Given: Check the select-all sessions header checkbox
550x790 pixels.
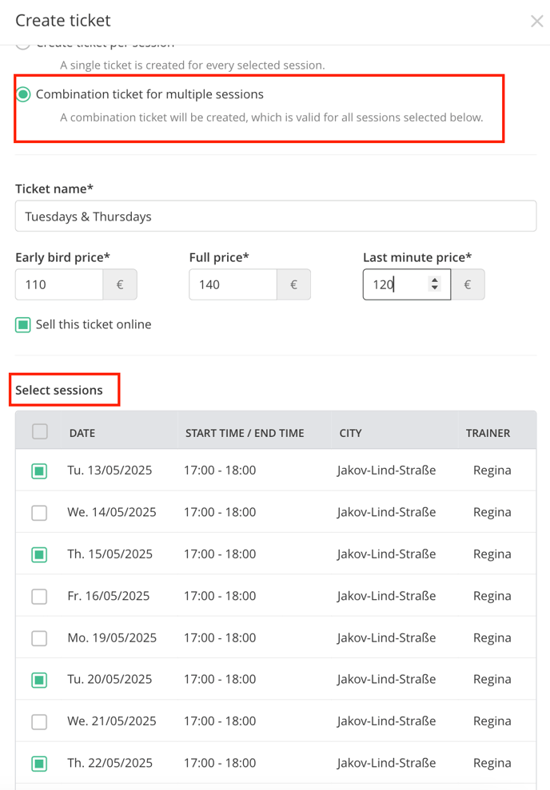Looking at the screenshot, I should click(39, 432).
